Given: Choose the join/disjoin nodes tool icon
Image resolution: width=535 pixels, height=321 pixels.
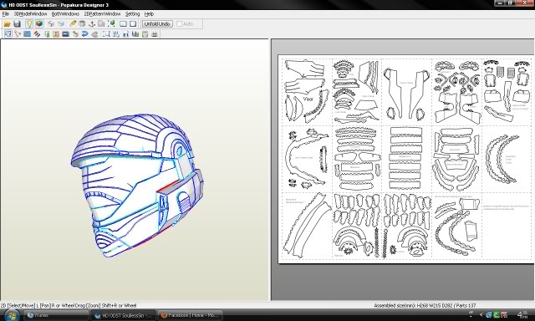Looking at the screenshot, I should pos(18,33).
